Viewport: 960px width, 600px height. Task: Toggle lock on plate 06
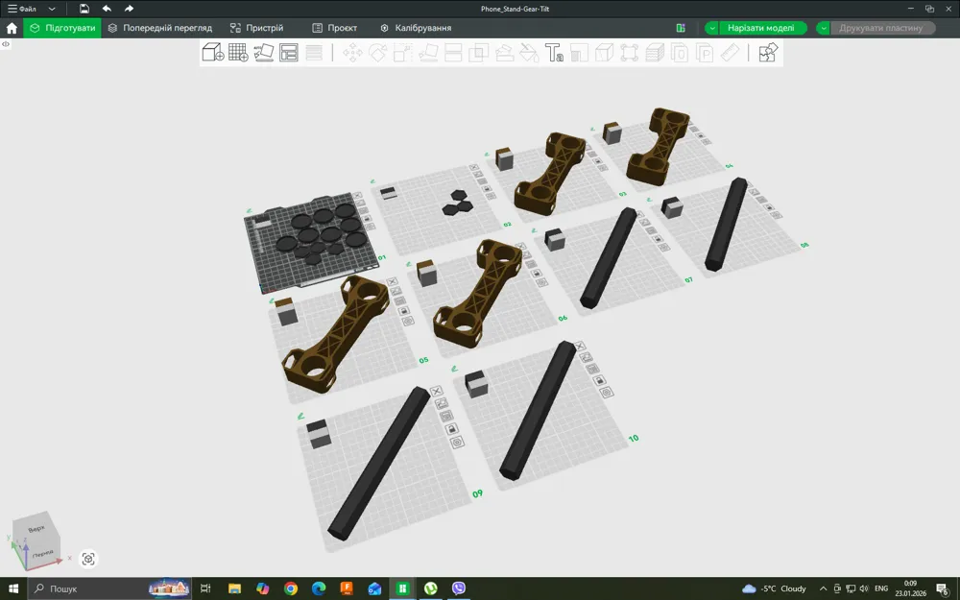tap(537, 274)
